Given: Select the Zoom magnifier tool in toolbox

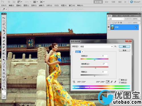Looking at the screenshot, I should tap(4, 86).
